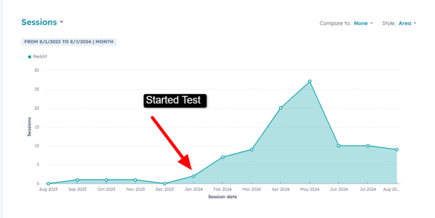Click the truncated Aug 20... axis label
Image resolution: width=435 pixels, height=218 pixels.
[x=391, y=190]
